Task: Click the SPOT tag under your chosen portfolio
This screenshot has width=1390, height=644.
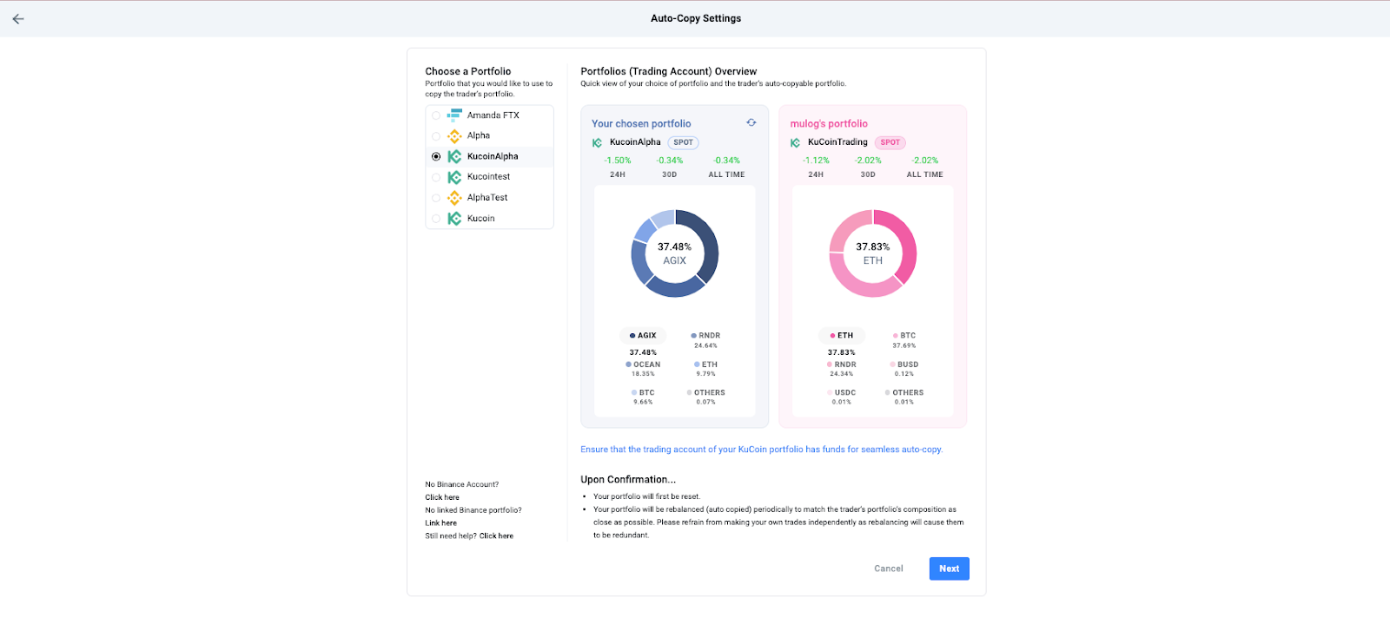Action: coord(684,142)
